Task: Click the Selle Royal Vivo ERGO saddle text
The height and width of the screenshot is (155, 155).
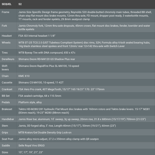Action: tap(31, 146)
